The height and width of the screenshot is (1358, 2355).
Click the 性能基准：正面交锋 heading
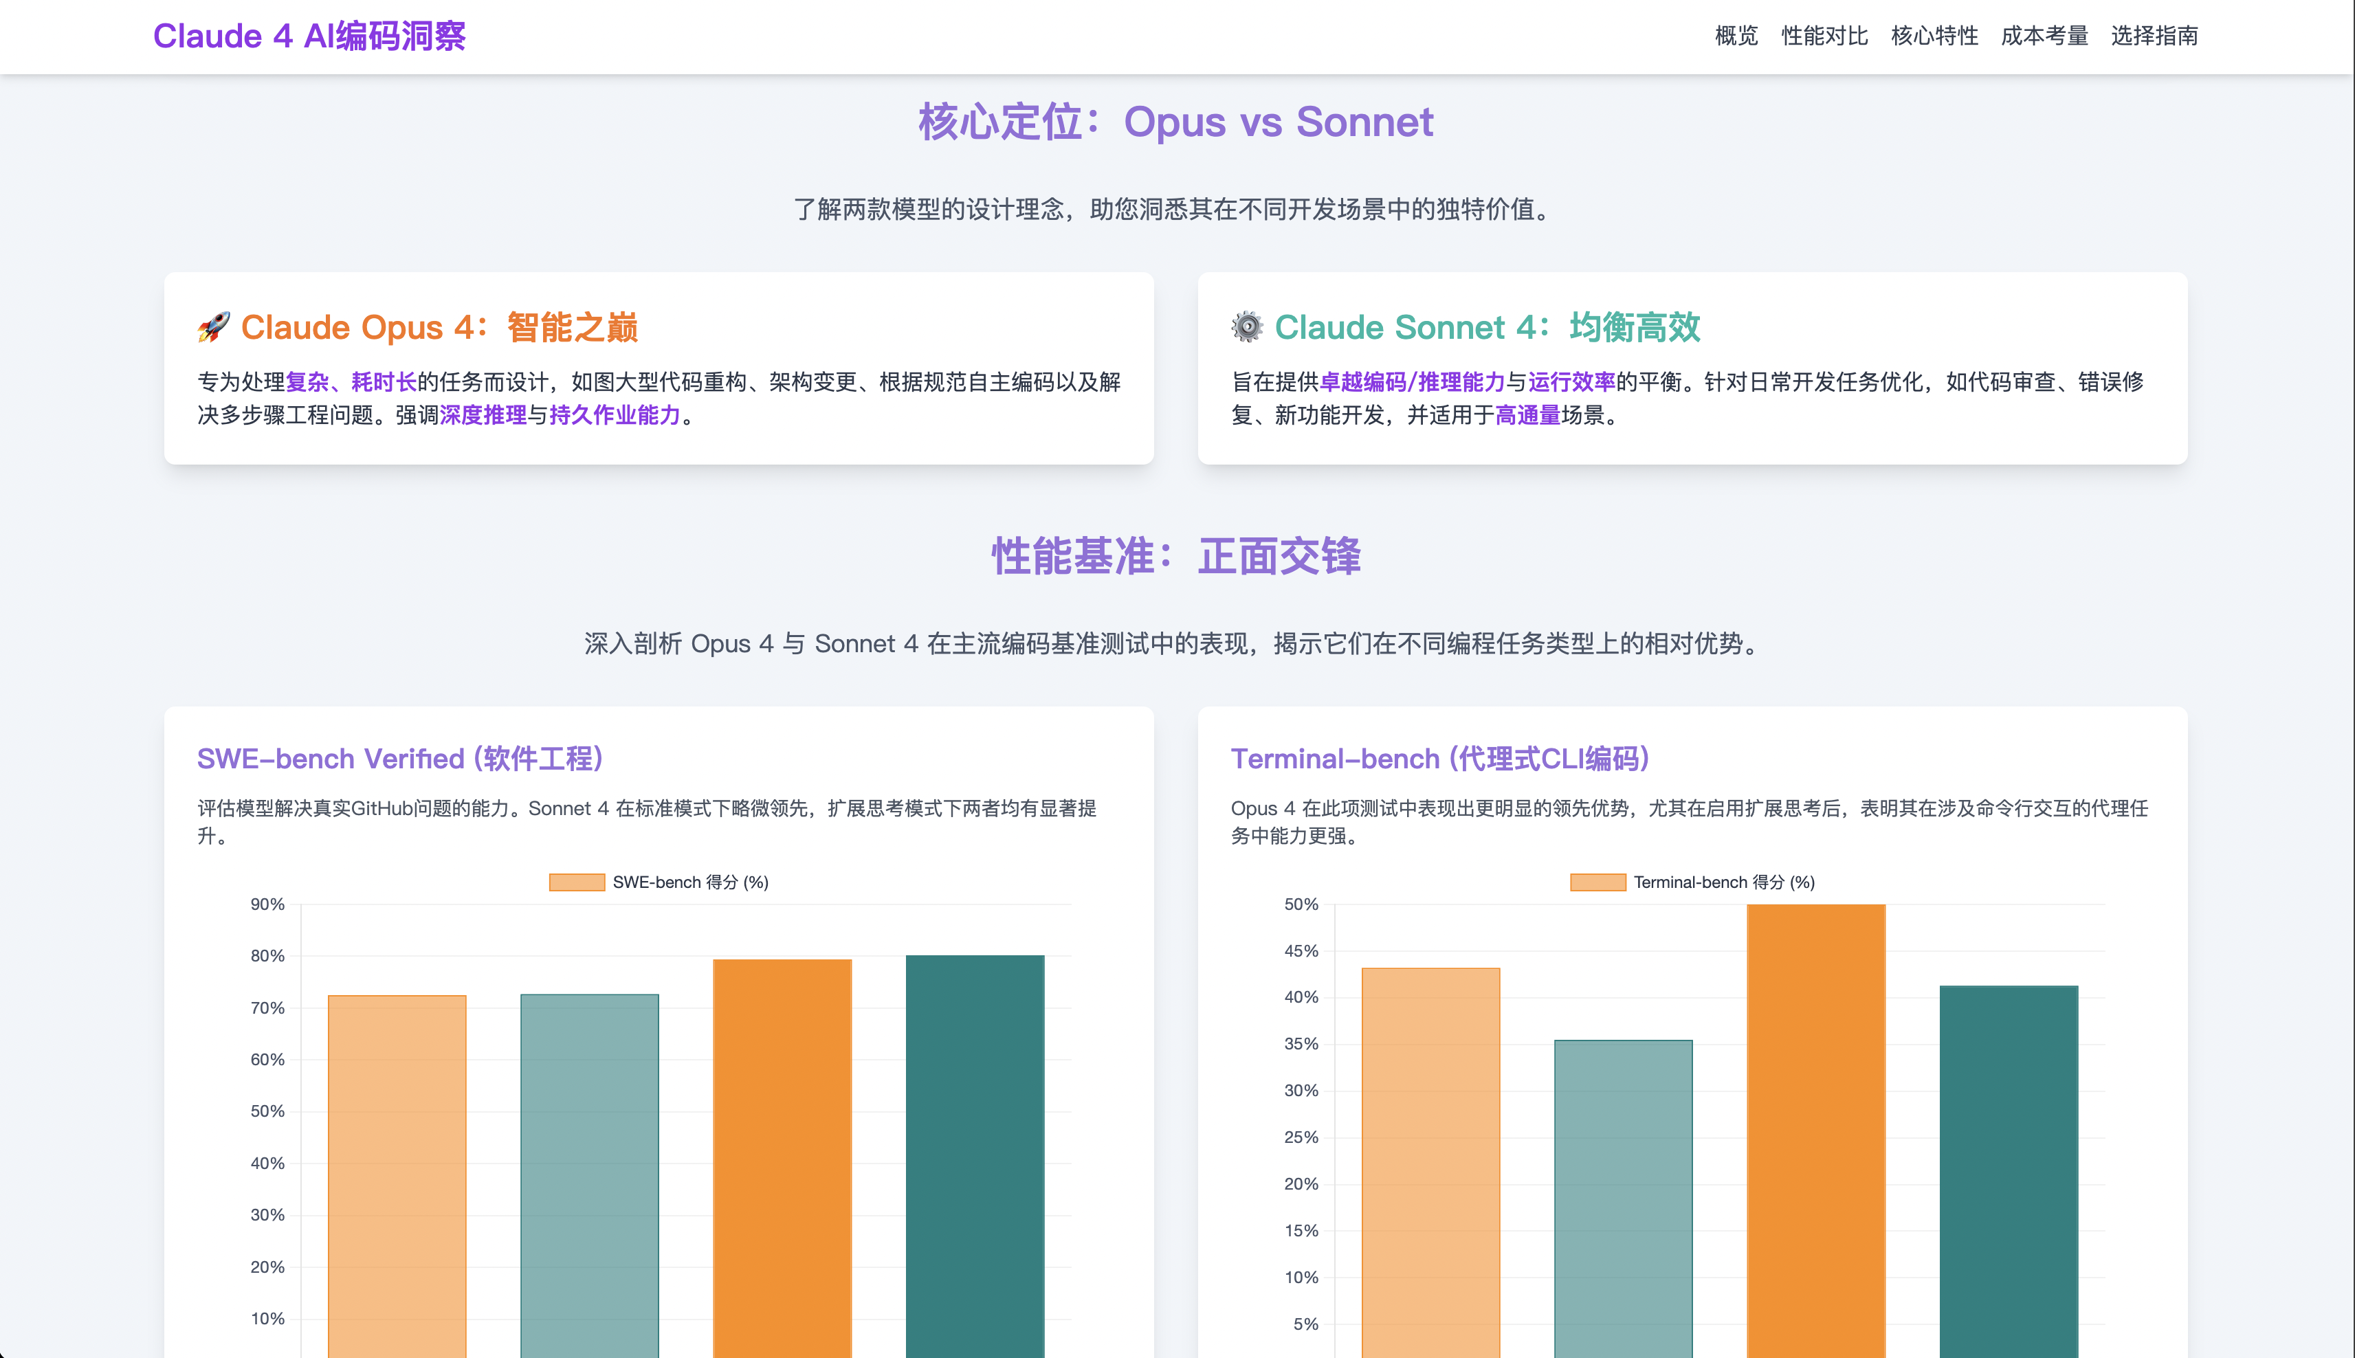coord(1175,556)
